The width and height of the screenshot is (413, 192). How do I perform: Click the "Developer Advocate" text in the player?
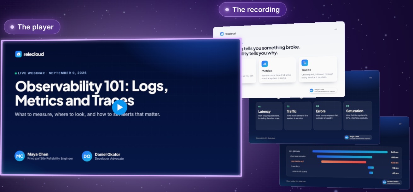pyautogui.click(x=109, y=159)
